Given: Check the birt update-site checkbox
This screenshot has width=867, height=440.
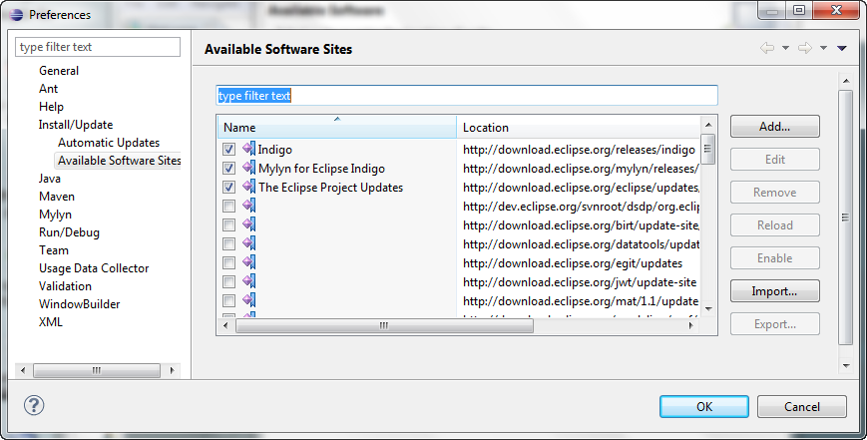Looking at the screenshot, I should point(228,224).
